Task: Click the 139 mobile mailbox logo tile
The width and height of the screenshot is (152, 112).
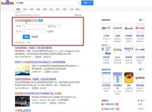Action: pos(140,50)
